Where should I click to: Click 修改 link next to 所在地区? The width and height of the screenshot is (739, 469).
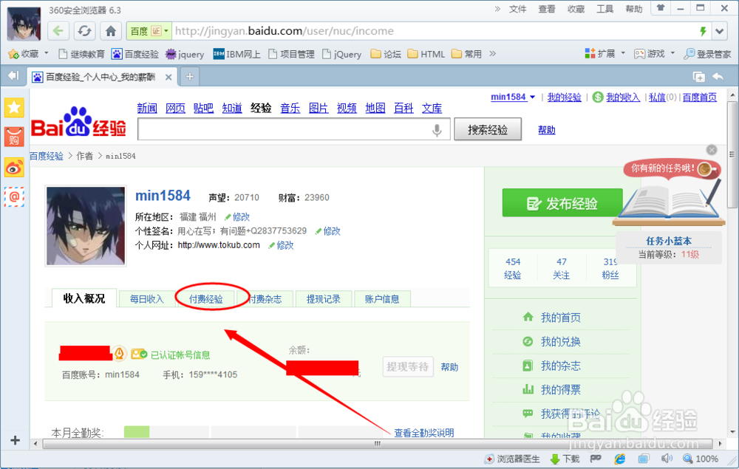click(x=241, y=217)
